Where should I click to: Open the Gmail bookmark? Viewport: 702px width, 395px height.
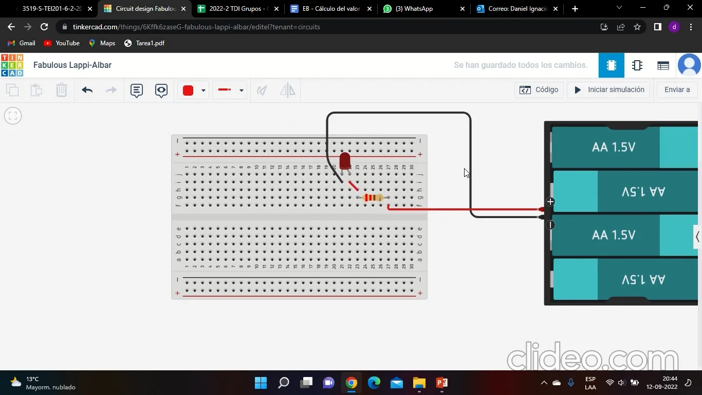pyautogui.click(x=21, y=43)
